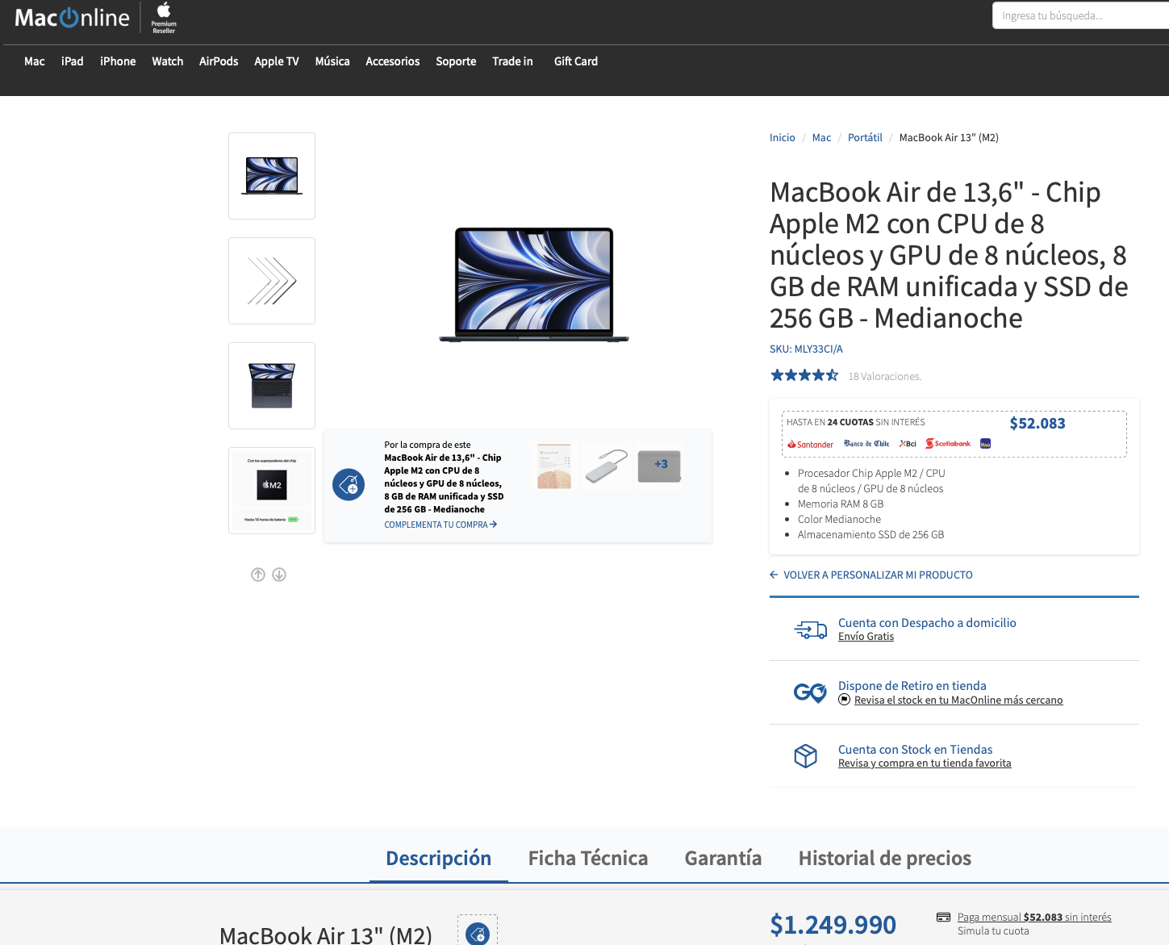The width and height of the screenshot is (1169, 945).
Task: Click the SKU: MLY33CI/A text
Action: tap(806, 349)
